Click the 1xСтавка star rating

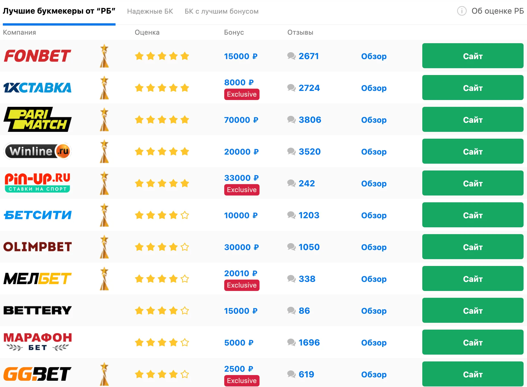(162, 88)
